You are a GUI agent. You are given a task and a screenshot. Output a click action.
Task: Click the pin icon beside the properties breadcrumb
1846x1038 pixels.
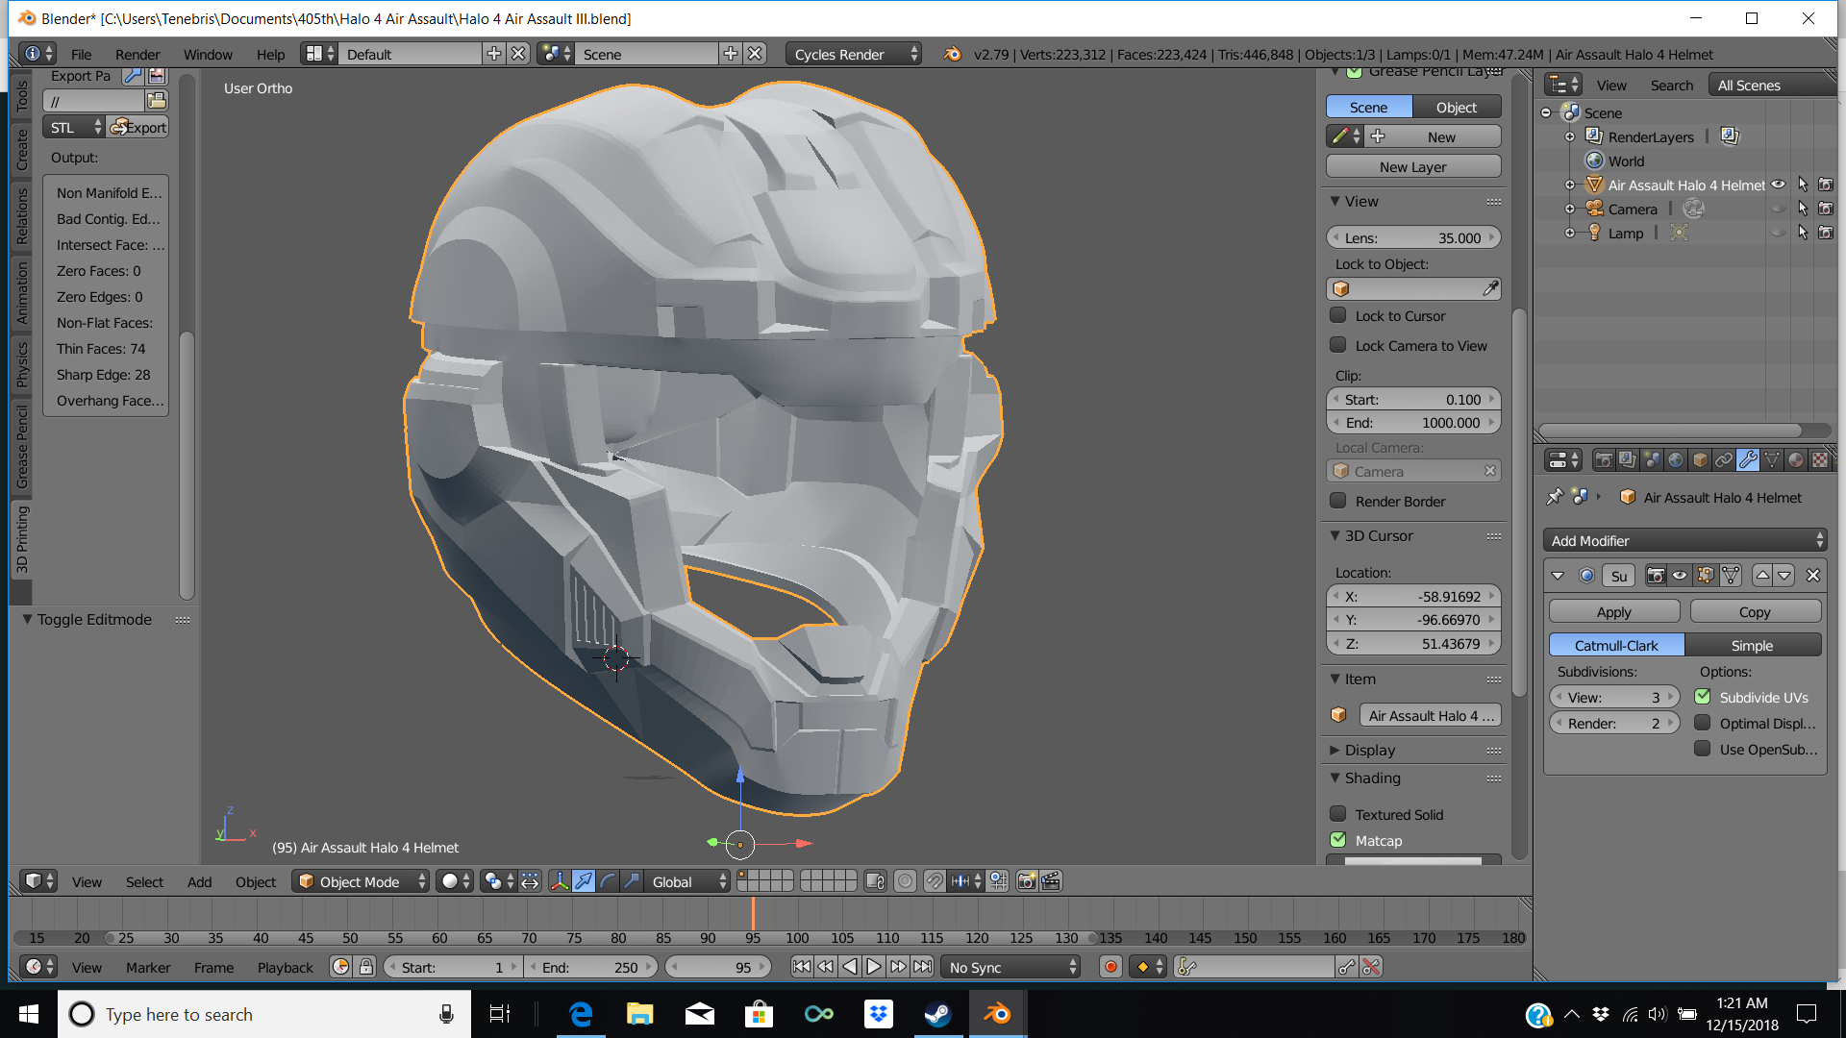tap(1554, 497)
